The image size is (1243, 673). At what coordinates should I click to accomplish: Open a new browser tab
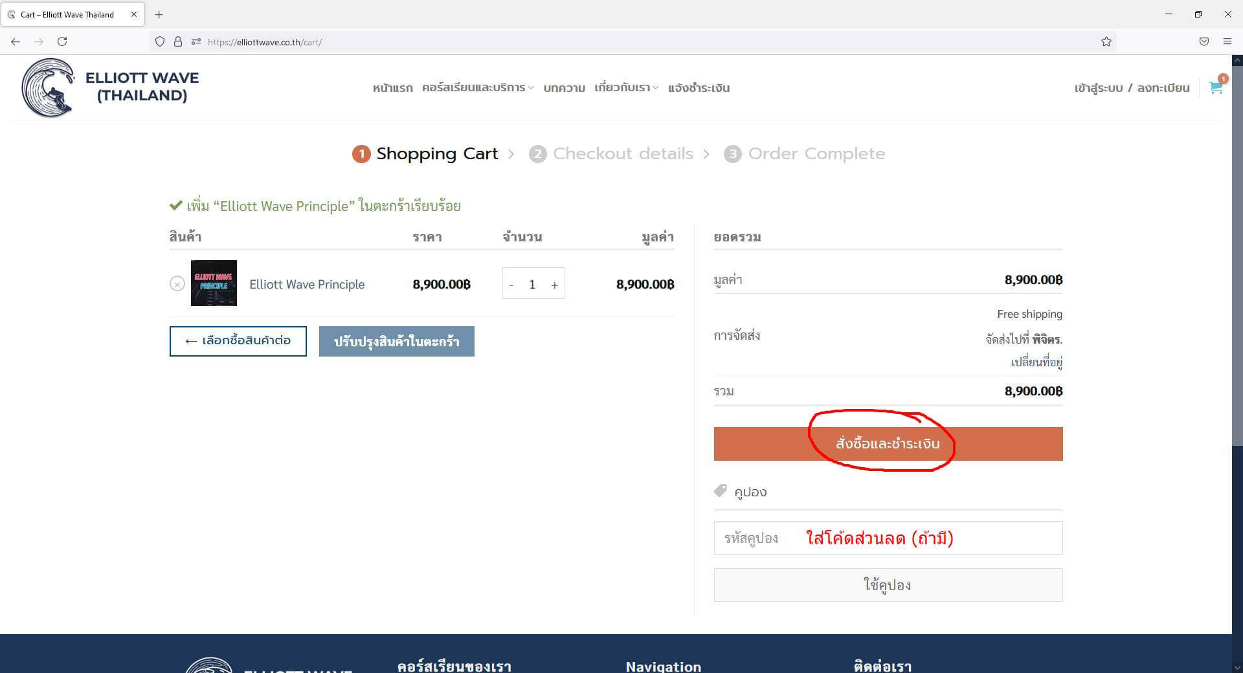(x=159, y=14)
